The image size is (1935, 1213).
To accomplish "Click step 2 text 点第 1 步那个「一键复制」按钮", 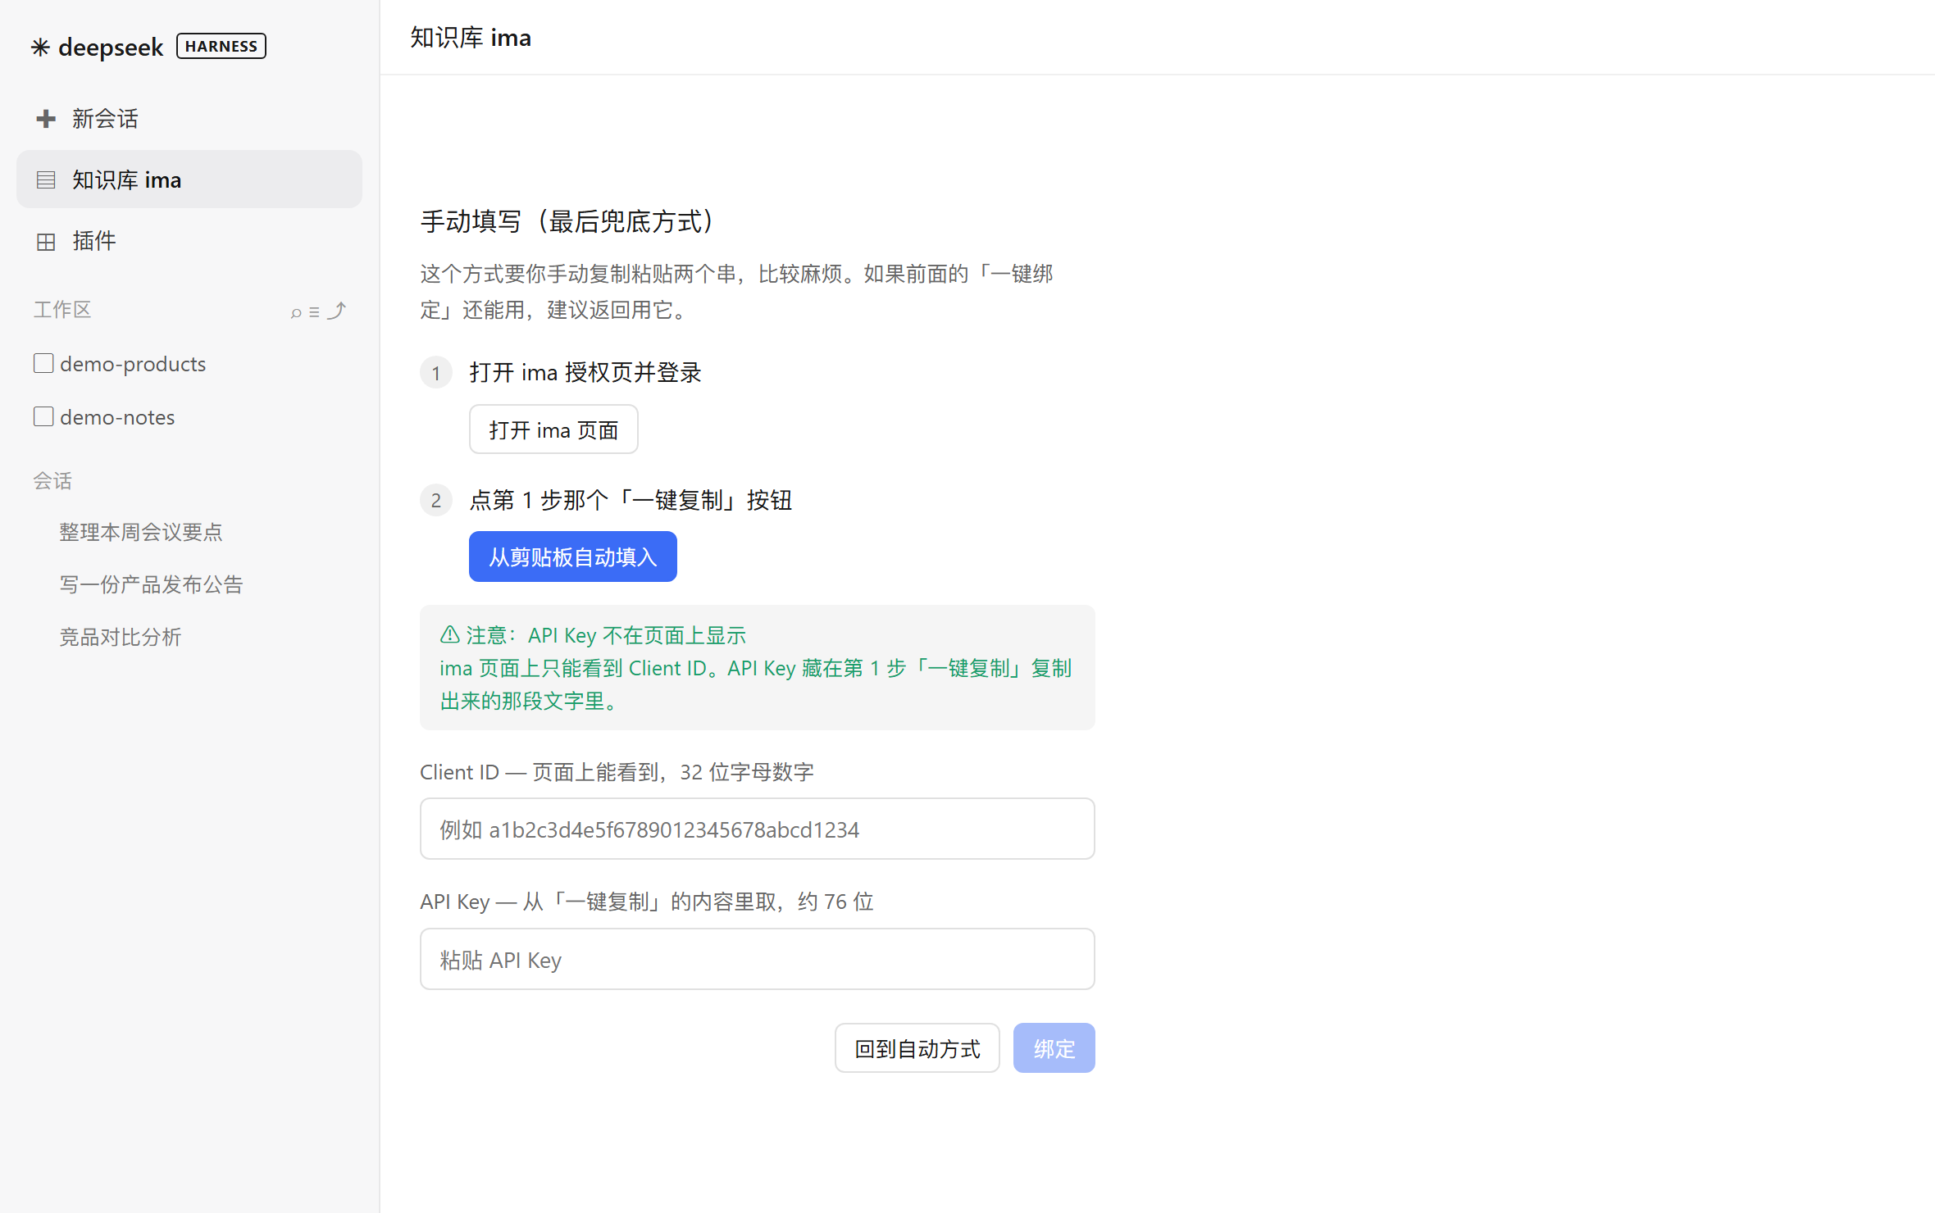I will pos(631,500).
